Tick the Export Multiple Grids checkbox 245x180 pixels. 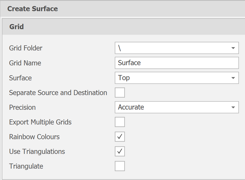(120, 122)
